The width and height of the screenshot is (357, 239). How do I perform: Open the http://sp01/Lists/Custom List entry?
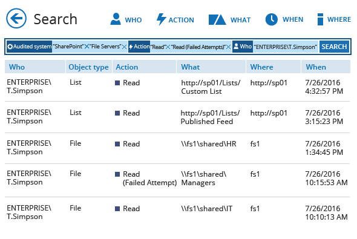pos(211,87)
